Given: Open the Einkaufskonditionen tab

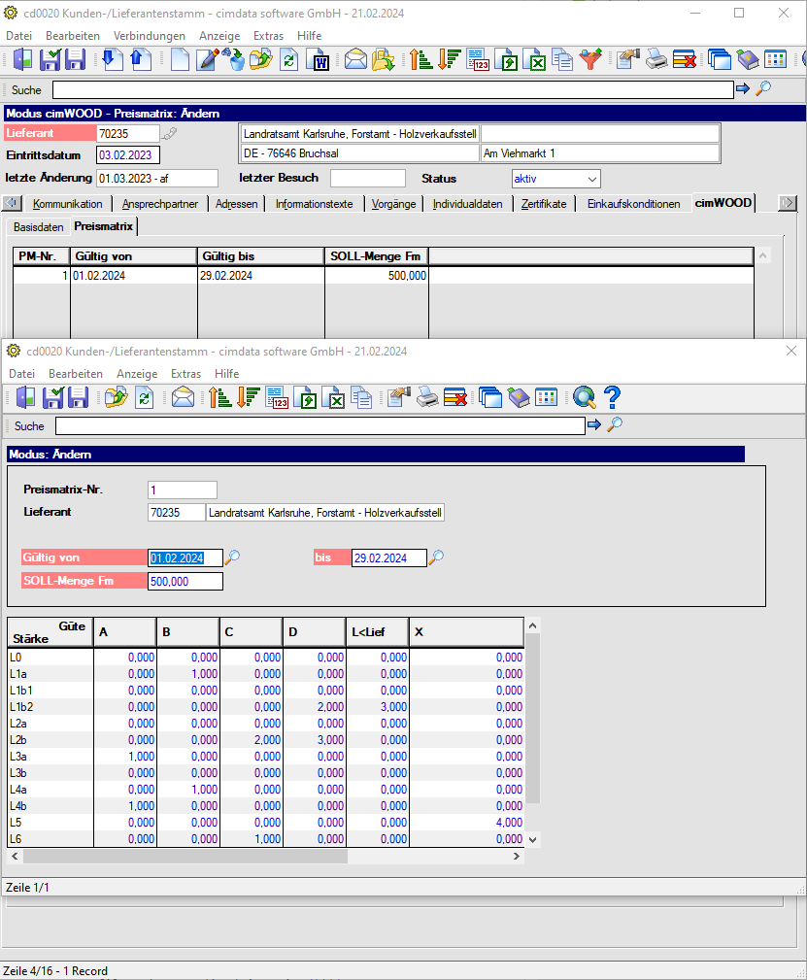Looking at the screenshot, I should click(633, 204).
